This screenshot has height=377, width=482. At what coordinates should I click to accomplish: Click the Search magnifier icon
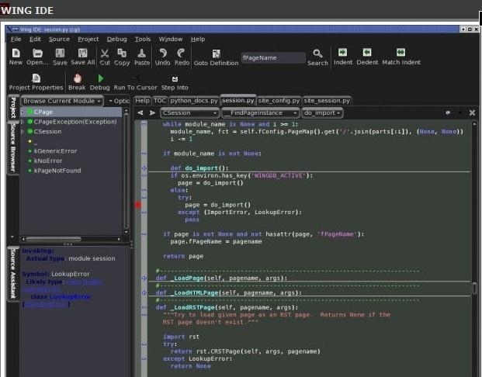coord(317,54)
